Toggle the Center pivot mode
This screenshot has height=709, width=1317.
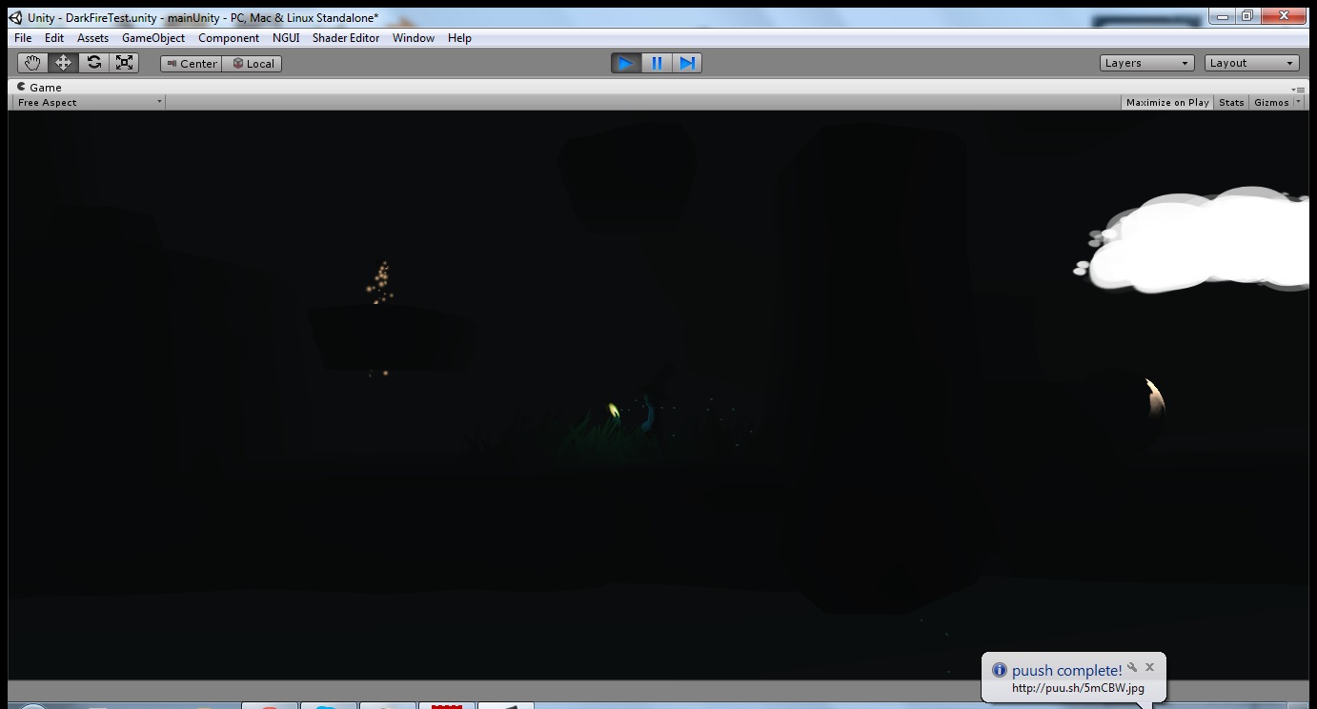coord(192,64)
